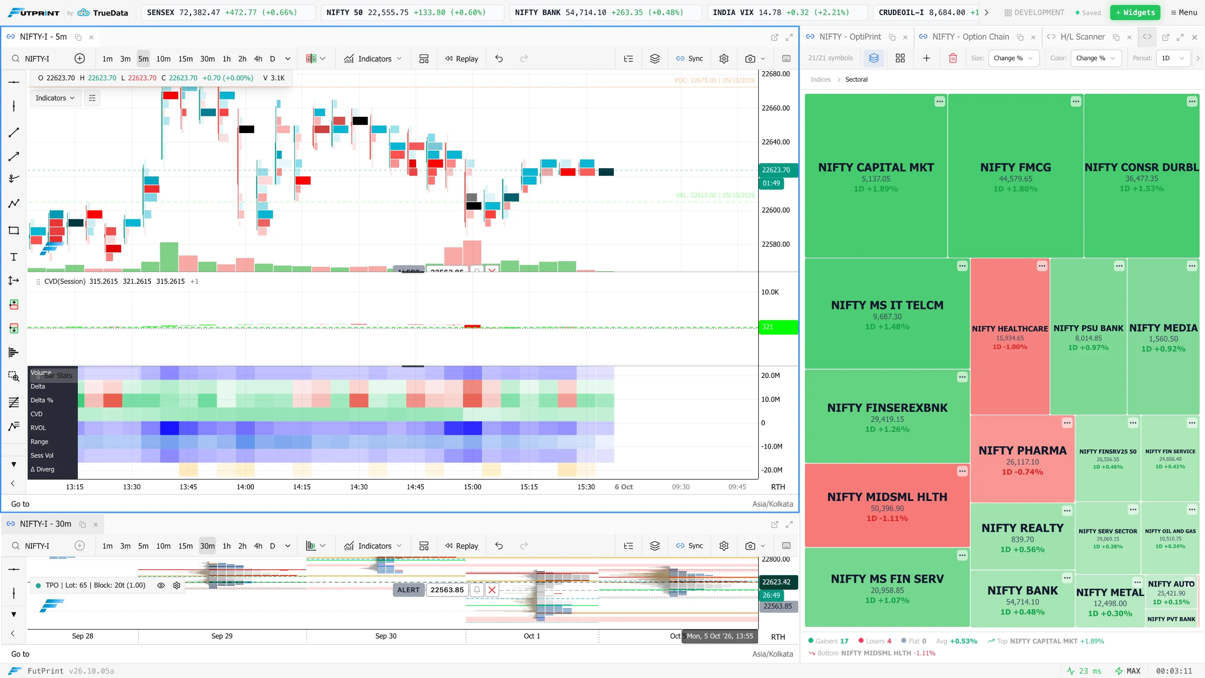The image size is (1205, 678).
Task: Expand more timeframes chevron in 5m chart
Action: point(288,59)
